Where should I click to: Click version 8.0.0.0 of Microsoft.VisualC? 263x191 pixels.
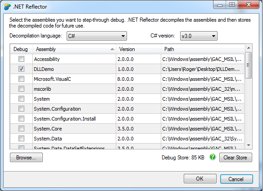(x=126, y=79)
